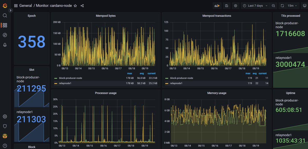
Task: Click the Grafana logo home icon
Action: (5, 5)
